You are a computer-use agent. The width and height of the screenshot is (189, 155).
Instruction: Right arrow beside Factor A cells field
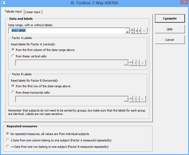coord(138,63)
